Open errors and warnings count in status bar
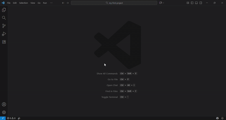The image size is (226, 120). click(x=11, y=118)
